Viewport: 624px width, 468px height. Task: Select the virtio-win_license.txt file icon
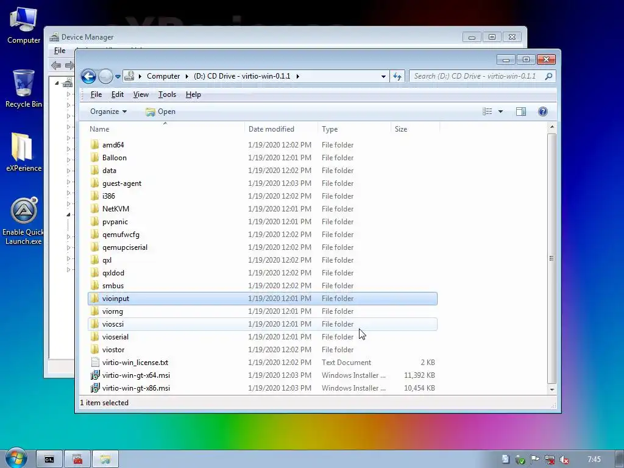[x=94, y=362]
